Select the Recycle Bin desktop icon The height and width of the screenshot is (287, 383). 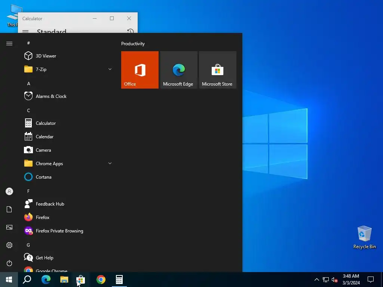point(364,237)
